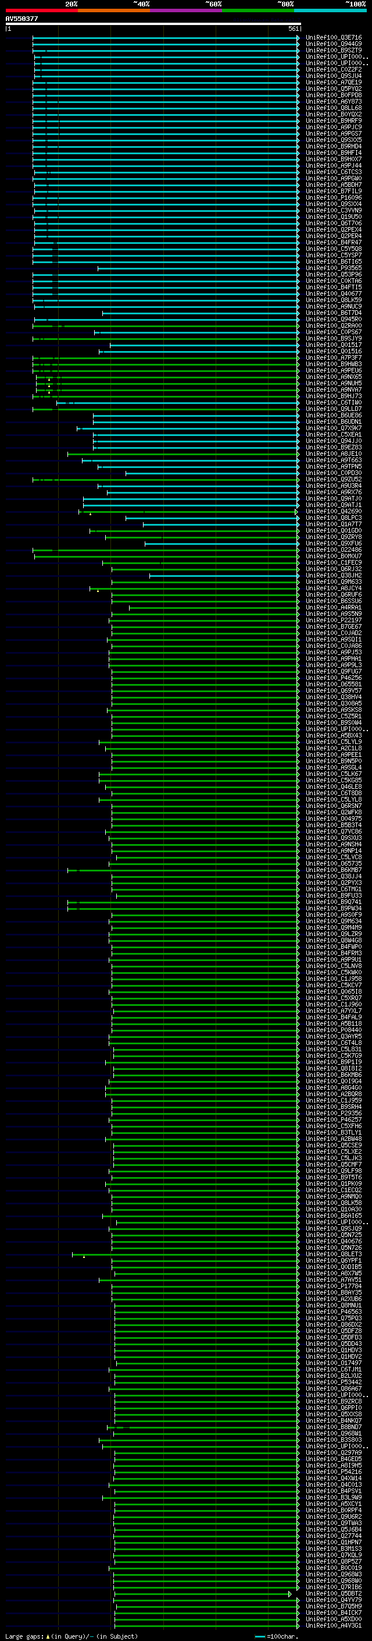Select hit label UniRef100_B4FR47

334,242
